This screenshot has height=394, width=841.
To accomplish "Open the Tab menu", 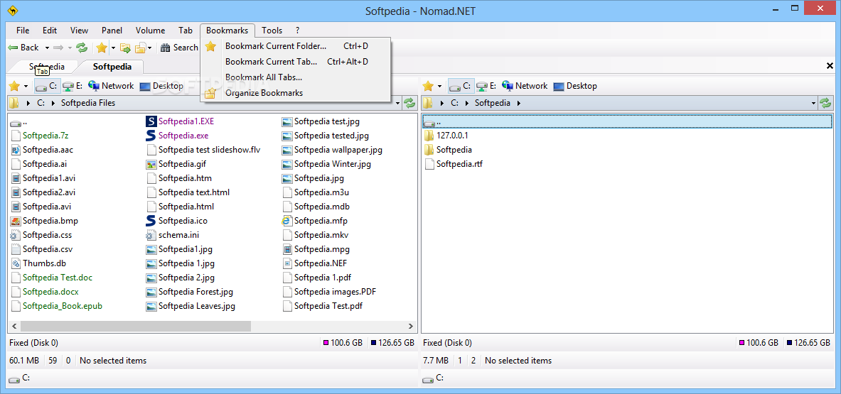I will (x=186, y=31).
